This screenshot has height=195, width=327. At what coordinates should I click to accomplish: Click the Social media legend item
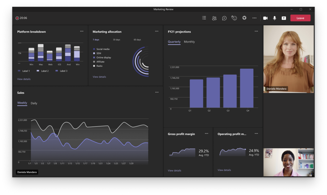[101, 49]
